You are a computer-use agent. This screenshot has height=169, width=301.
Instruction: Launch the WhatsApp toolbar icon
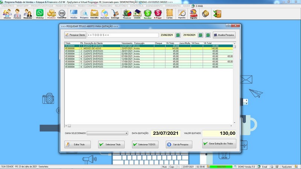[x=40, y=14]
